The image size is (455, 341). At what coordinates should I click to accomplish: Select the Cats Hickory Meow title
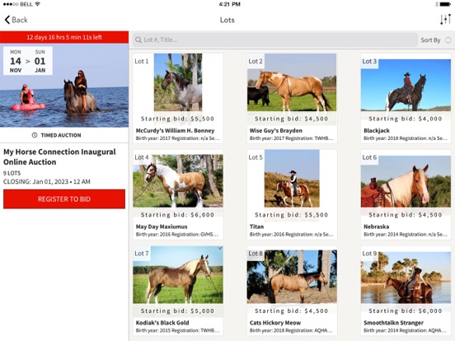[275, 322]
